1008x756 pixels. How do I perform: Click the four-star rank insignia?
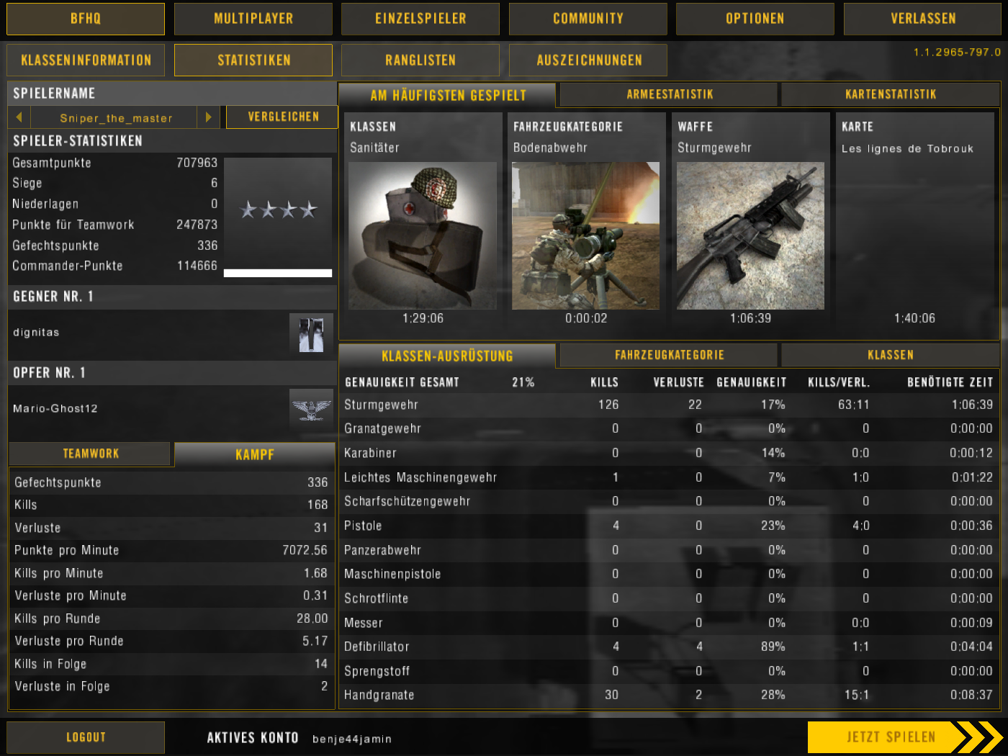point(278,210)
